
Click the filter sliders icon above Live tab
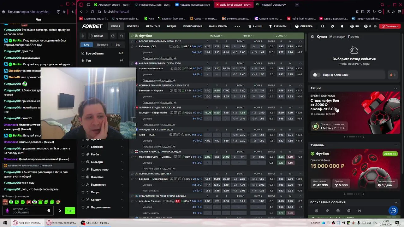tap(83, 36)
